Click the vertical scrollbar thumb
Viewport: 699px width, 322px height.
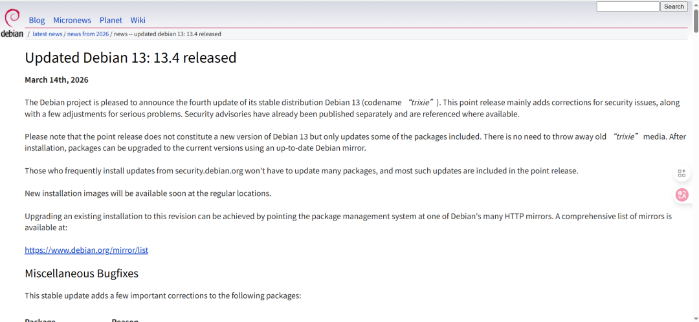point(696,21)
